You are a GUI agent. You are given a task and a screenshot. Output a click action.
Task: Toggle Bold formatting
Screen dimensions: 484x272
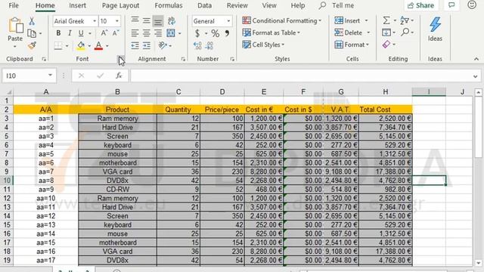click(58, 33)
